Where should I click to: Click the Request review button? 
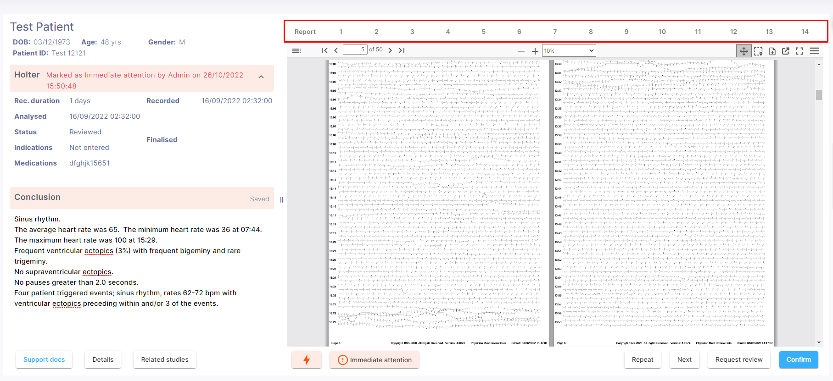pyautogui.click(x=739, y=360)
